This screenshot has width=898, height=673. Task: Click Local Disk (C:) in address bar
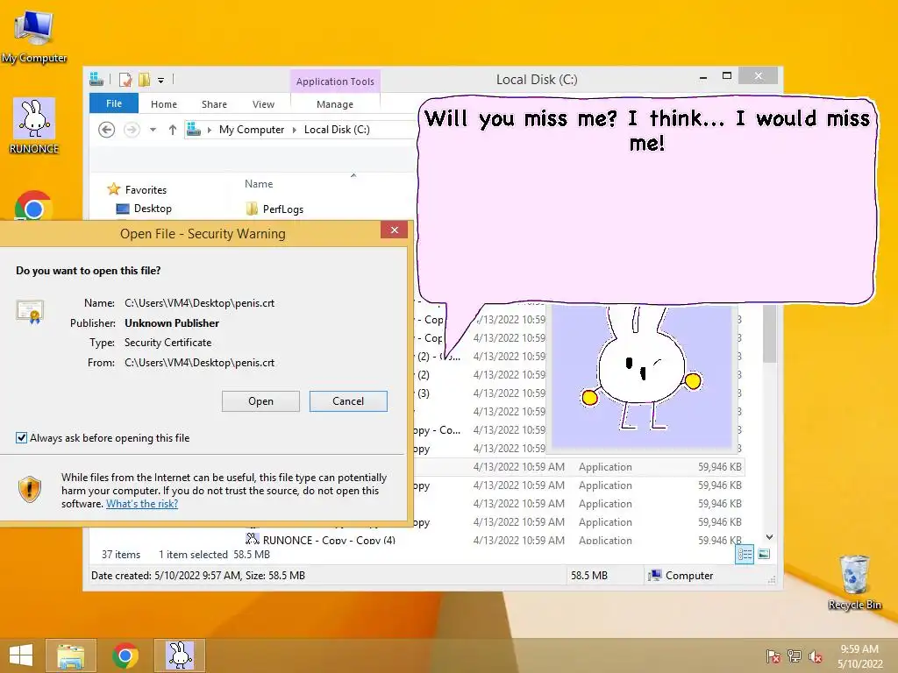337,130
